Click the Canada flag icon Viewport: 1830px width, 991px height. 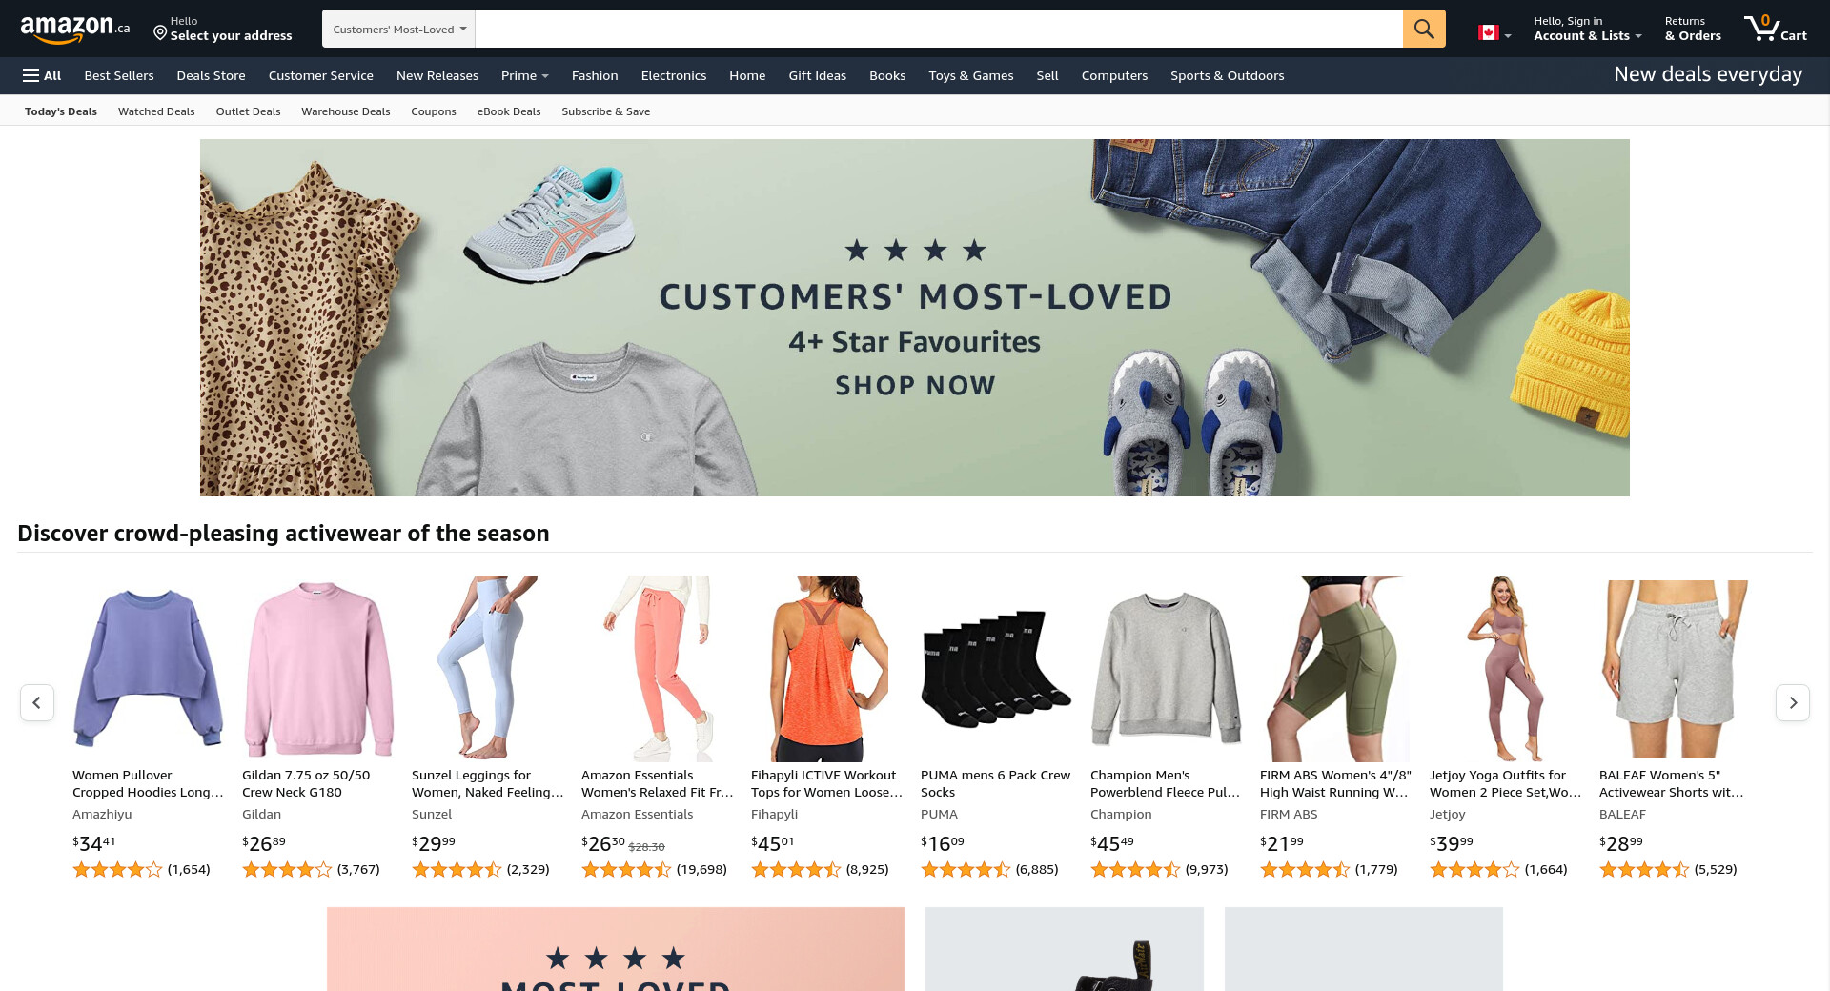[x=1488, y=32]
